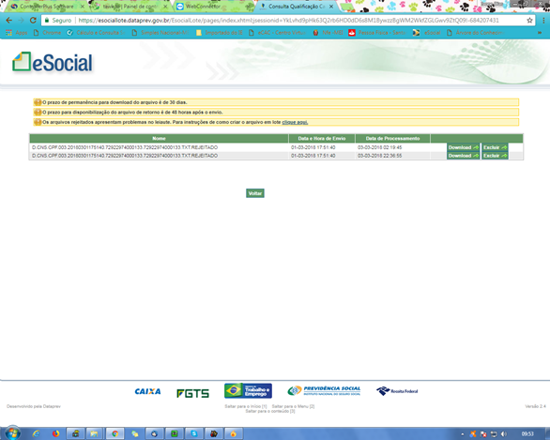This screenshot has width=550, height=440.
Task: Go back using browser back arrow
Action: [9, 21]
